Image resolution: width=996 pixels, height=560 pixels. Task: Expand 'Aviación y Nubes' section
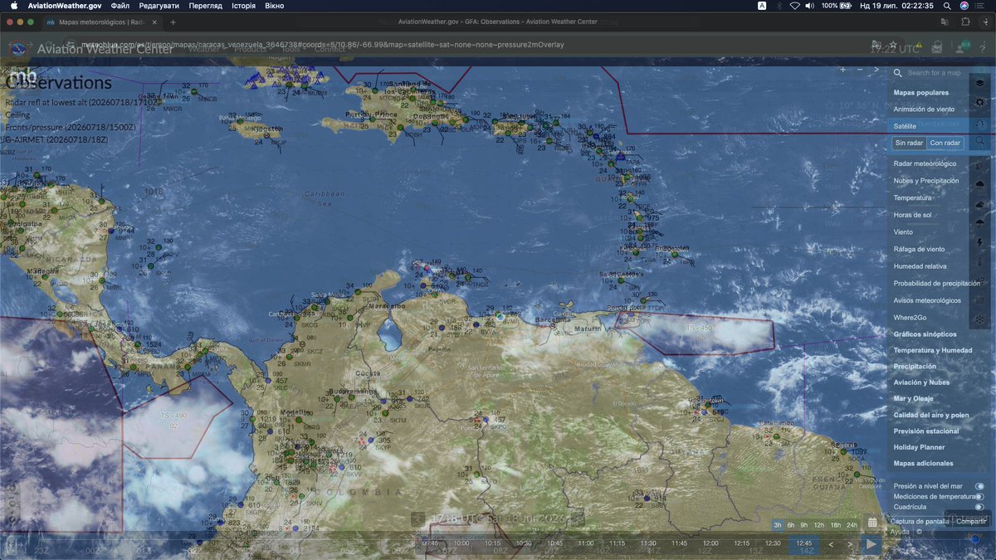(x=921, y=382)
